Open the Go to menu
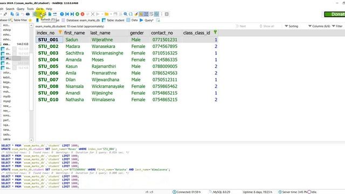Screen dimensions: 345x194 point(39,9)
